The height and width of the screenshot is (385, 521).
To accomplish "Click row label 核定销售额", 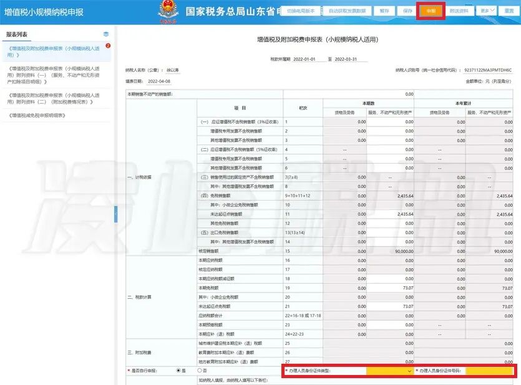I will (208, 251).
